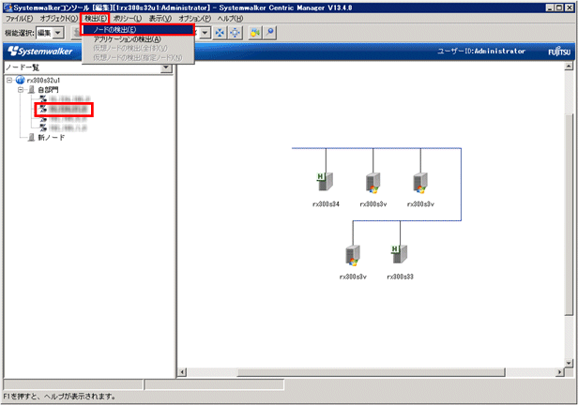Click the magnifier search toolbar icon
The width and height of the screenshot is (578, 405).
(270, 33)
